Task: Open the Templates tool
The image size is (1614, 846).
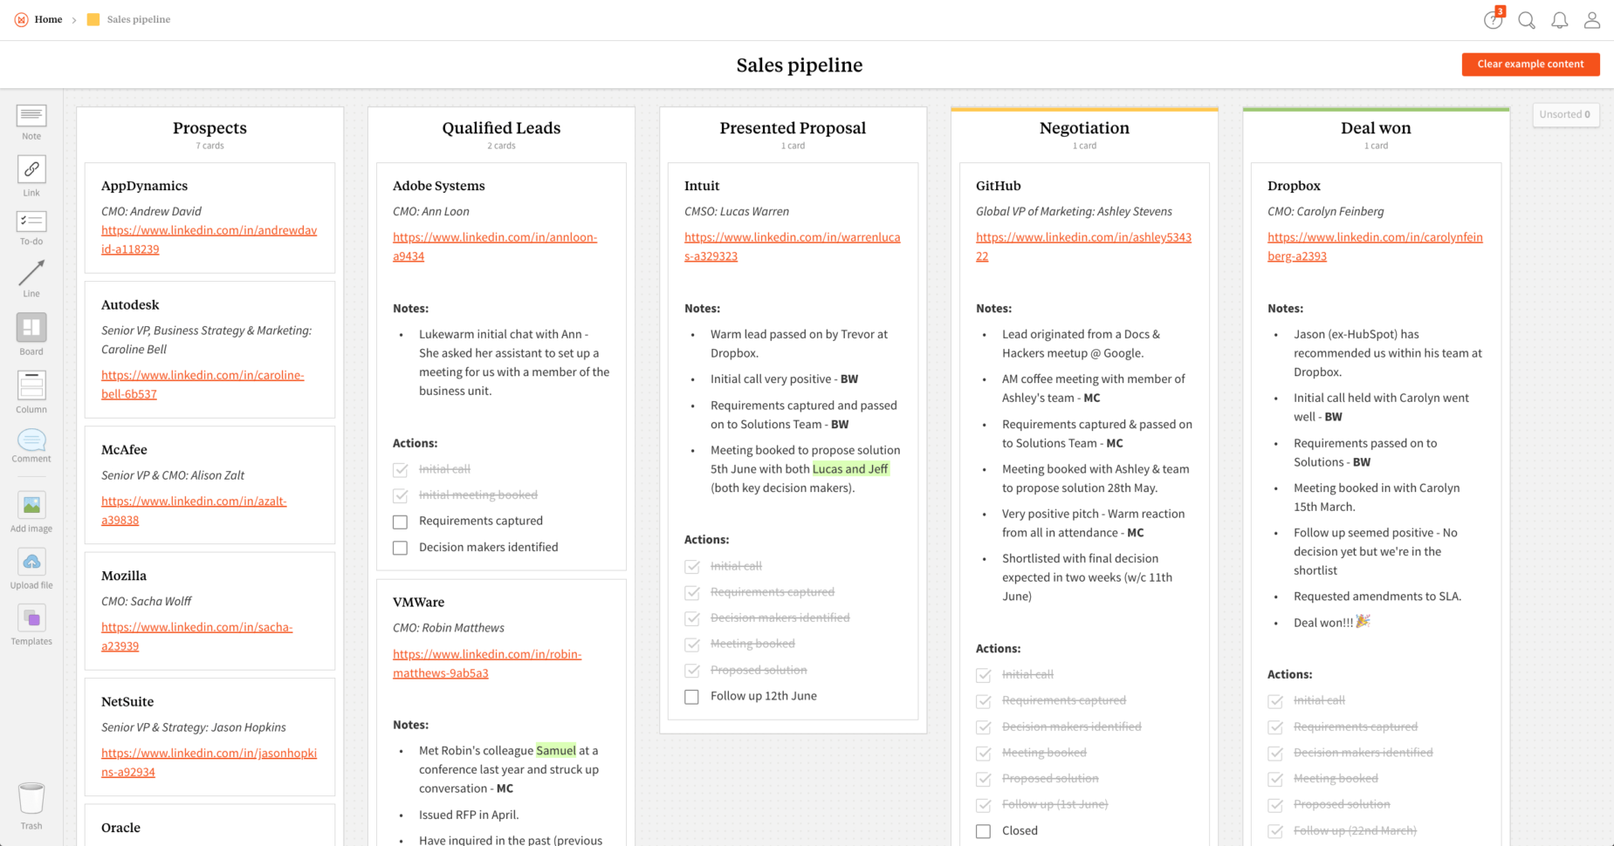Action: pos(31,625)
